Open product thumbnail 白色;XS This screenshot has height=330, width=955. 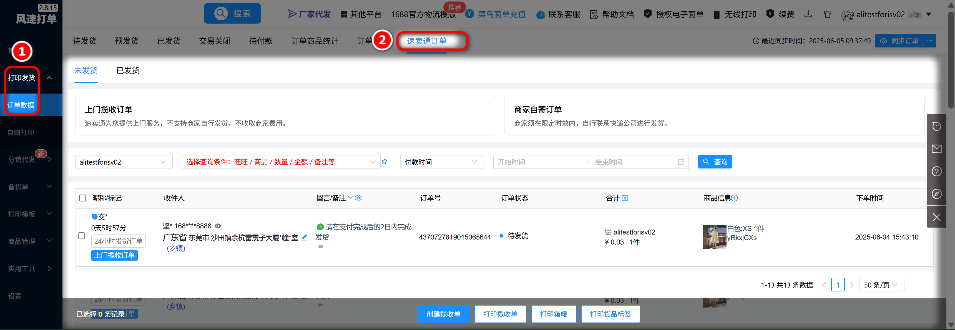pos(714,237)
